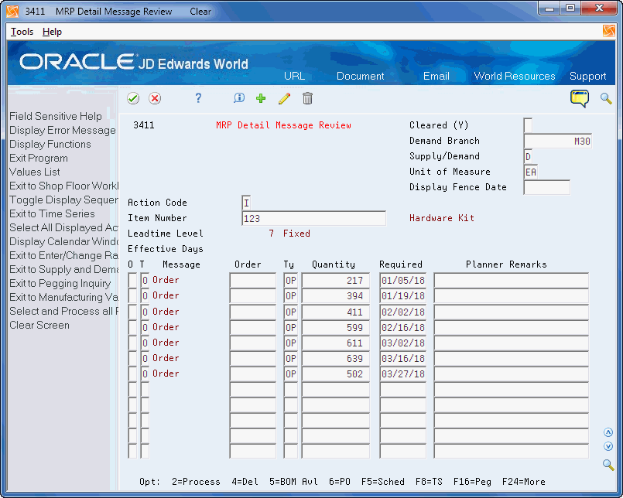Click the title bar application icon
Image resolution: width=623 pixels, height=498 pixels.
[12, 11]
